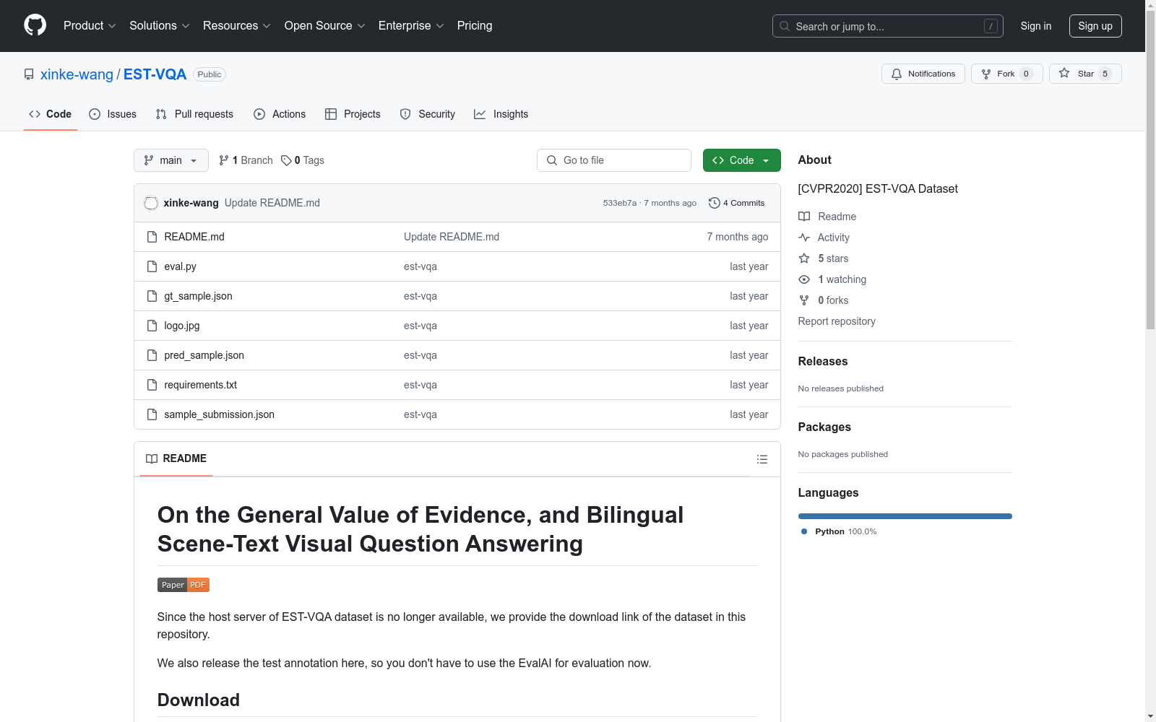This screenshot has width=1156, height=722.
Task: Click the repository book icon beside xinke-wang
Action: click(29, 74)
